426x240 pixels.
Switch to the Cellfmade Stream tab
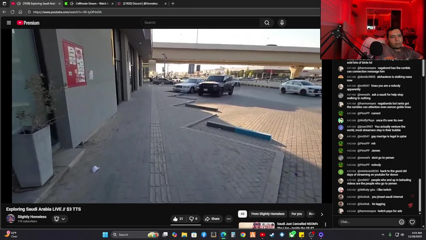click(x=92, y=4)
